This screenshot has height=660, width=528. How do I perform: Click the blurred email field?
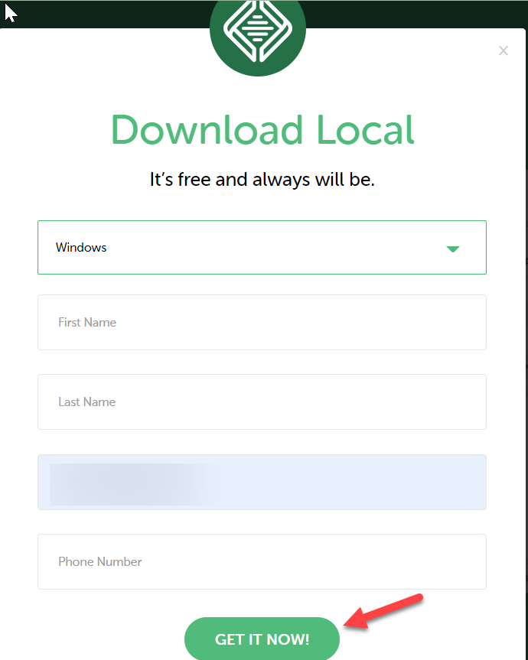click(262, 482)
